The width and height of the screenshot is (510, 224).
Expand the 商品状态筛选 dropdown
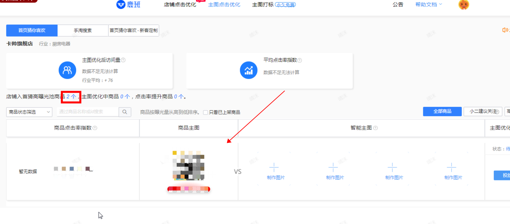[x=29, y=112]
